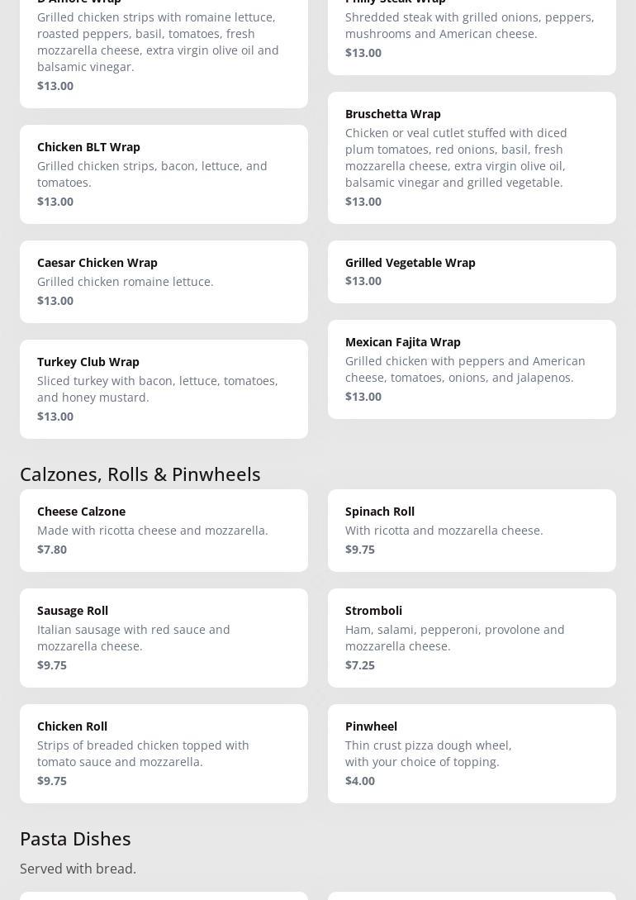Click the $4.00 Pinwheel price
636x900 pixels.
tap(360, 781)
